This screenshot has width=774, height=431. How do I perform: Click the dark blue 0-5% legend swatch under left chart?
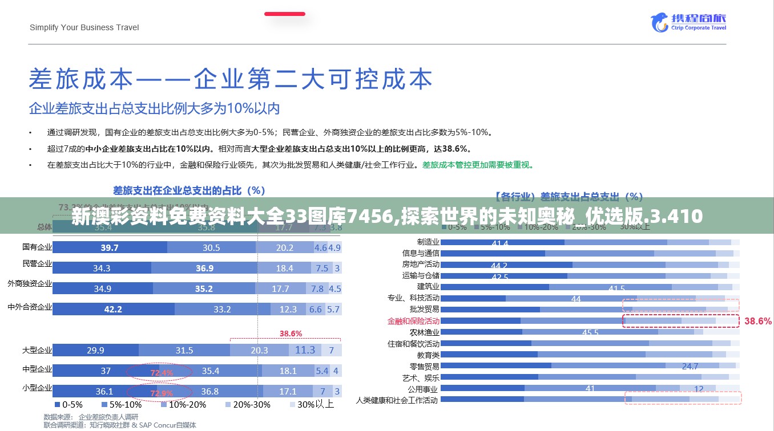tap(57, 405)
